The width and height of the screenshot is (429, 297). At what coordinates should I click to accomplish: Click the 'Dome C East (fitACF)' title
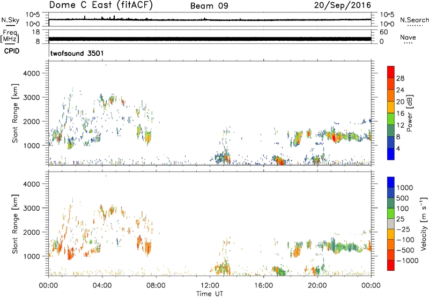[x=101, y=5]
